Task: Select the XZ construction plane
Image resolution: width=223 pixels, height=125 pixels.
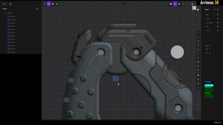Action: point(208,53)
